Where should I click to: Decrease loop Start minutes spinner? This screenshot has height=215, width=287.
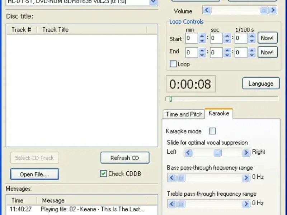pos(202,40)
